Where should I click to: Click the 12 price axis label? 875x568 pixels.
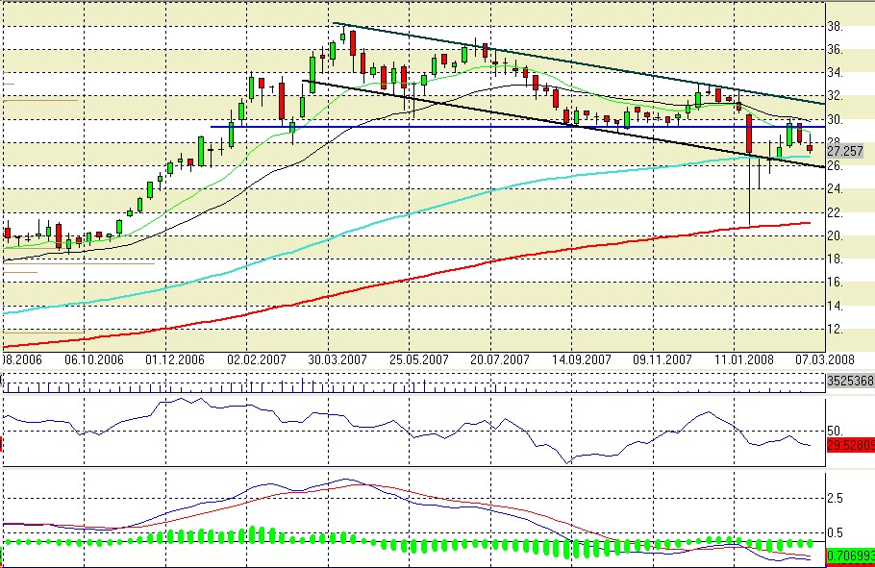point(835,330)
